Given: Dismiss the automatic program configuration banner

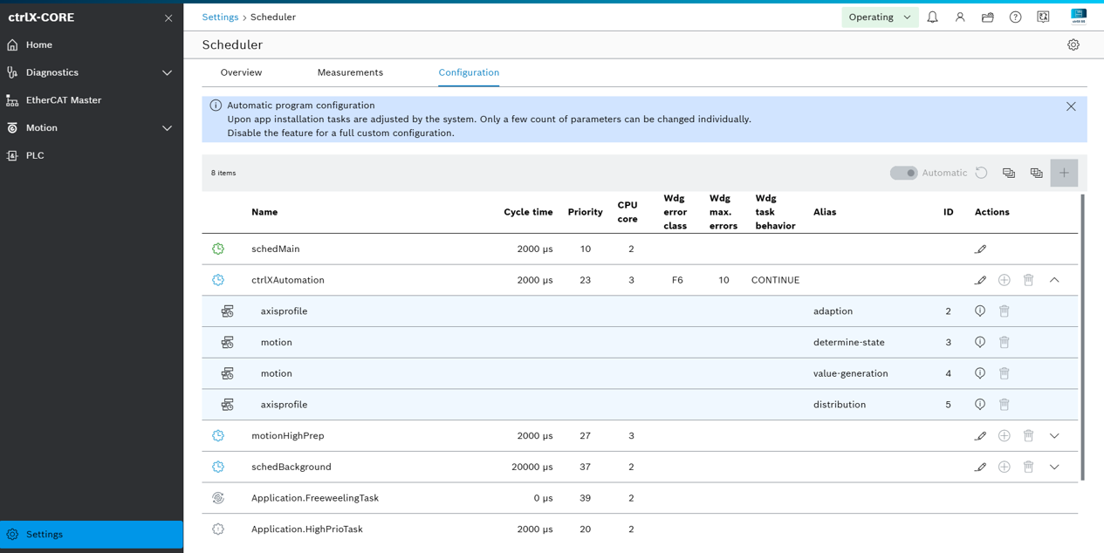Looking at the screenshot, I should click(x=1071, y=106).
